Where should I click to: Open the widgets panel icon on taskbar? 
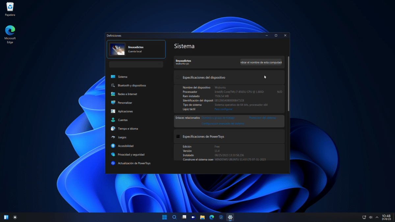point(6,217)
